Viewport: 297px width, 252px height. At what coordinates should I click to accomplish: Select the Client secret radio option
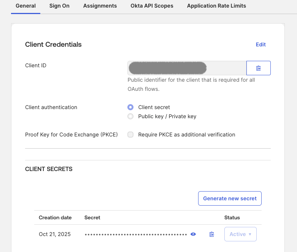(130, 107)
